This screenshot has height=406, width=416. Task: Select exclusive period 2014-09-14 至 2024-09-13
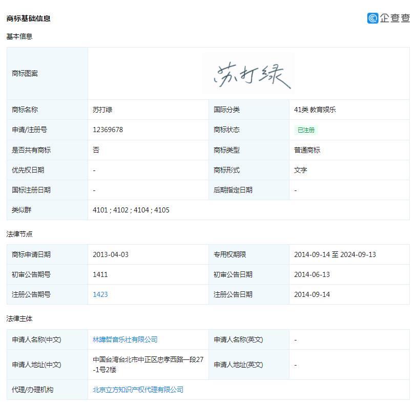[x=335, y=254]
